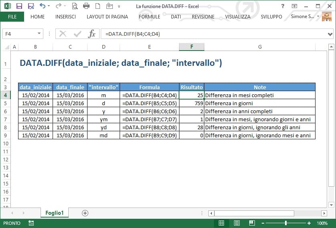This screenshot has width=336, height=228.
Task: Open the INSERISCI tab
Action: (65, 16)
